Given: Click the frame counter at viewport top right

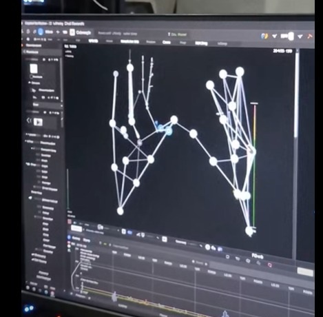Looking at the screenshot, I should click(282, 51).
